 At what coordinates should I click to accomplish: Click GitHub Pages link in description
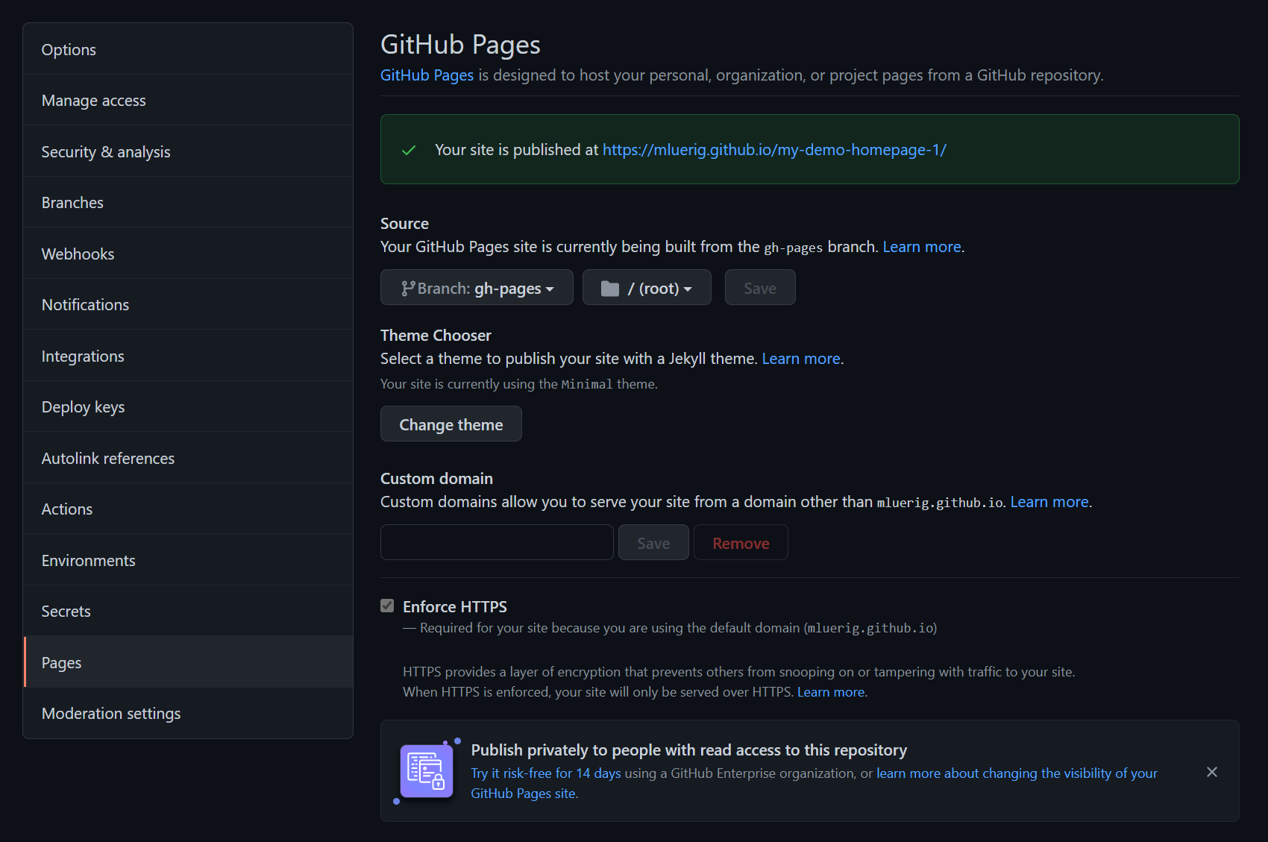tap(427, 75)
